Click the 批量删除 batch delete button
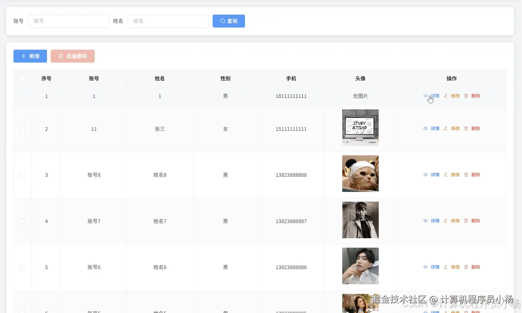Screen dimensions: 522x313 (x=73, y=56)
